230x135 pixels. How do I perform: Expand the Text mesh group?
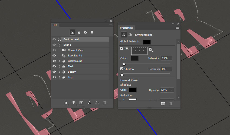[x=60, y=66]
